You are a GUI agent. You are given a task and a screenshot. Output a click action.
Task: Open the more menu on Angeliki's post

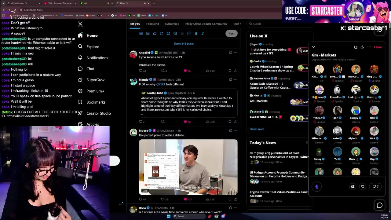pyautogui.click(x=236, y=53)
